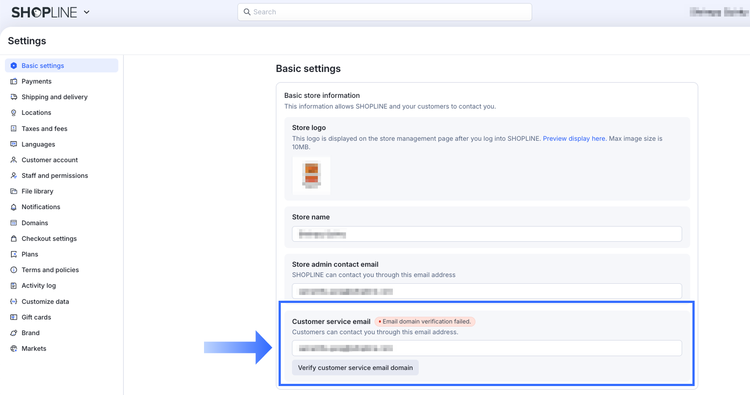Open Basic settings menu item

pyautogui.click(x=62, y=66)
